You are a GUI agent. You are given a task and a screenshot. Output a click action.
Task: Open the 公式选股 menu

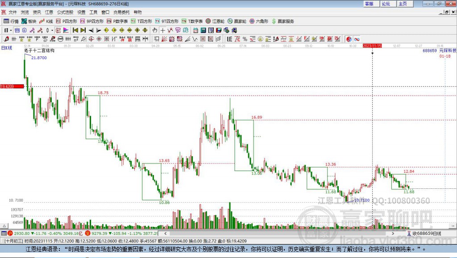click(x=65, y=12)
